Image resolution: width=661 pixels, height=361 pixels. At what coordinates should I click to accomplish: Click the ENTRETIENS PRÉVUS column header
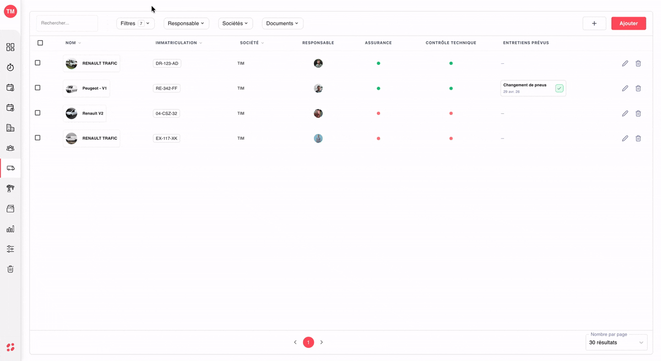click(526, 43)
